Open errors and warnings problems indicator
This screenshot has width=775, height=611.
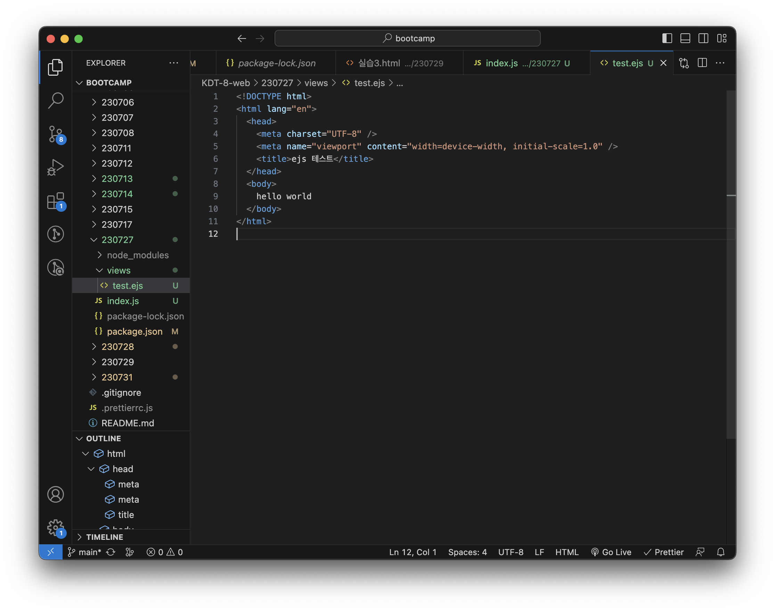[x=165, y=552]
